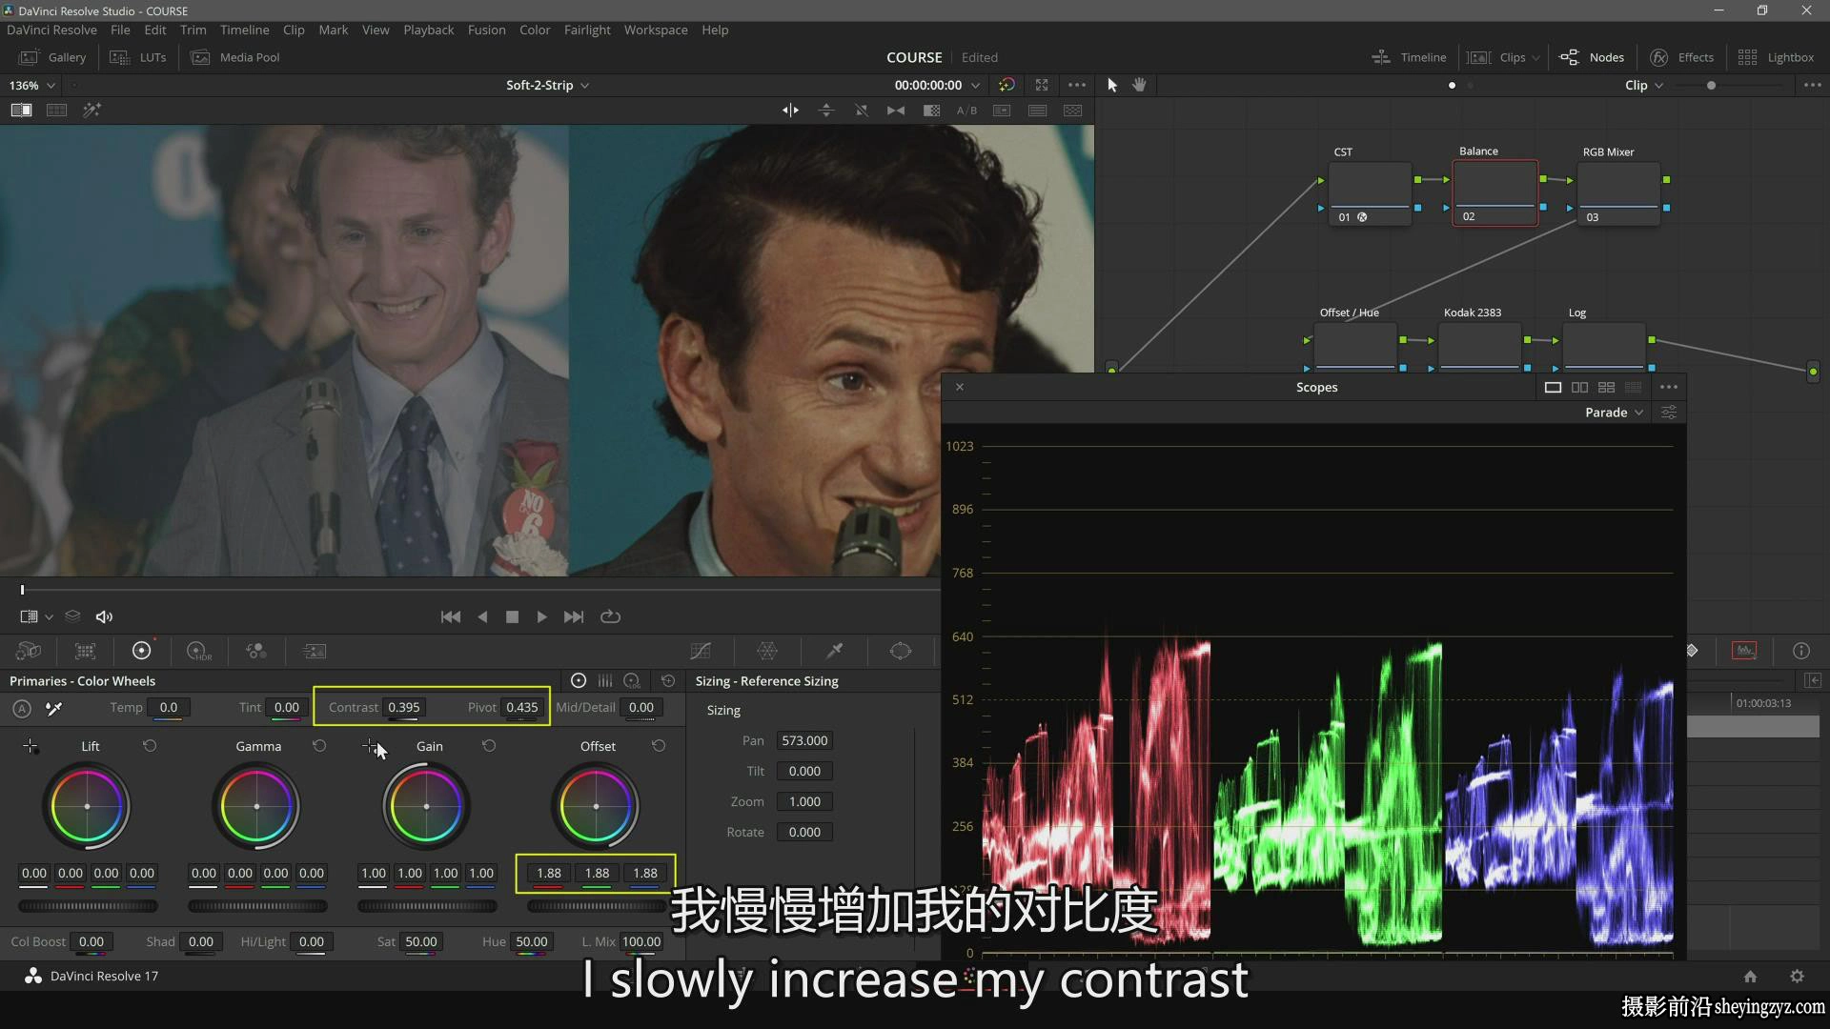Expand the Clips dropdown arrow
The height and width of the screenshot is (1029, 1830).
tap(1535, 57)
